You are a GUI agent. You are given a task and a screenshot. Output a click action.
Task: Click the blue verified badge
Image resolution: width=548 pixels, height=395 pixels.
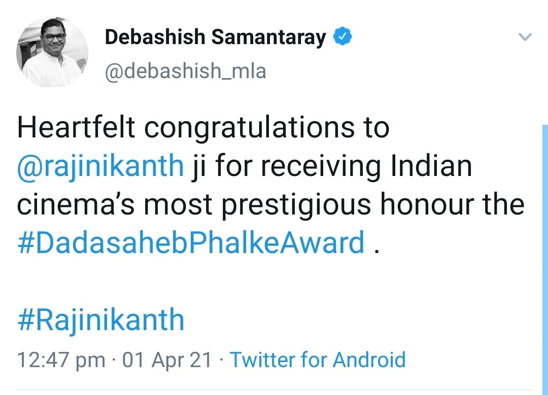pyautogui.click(x=343, y=37)
